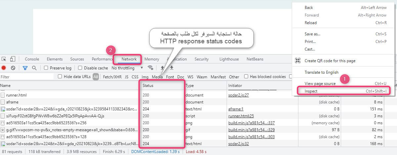This screenshot has width=397, height=155.
Task: Open the Lighthouse tab
Action: tap(229, 59)
